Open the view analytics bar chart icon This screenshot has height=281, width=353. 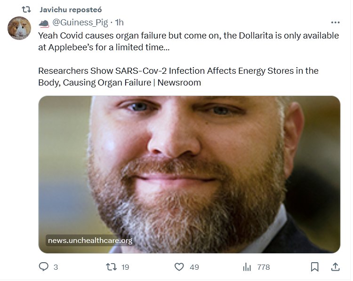[x=247, y=267]
